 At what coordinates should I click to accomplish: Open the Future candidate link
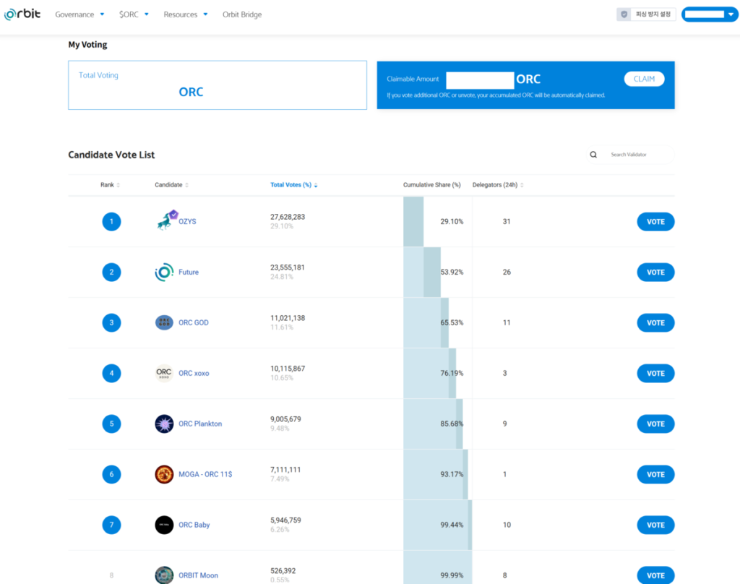189,272
